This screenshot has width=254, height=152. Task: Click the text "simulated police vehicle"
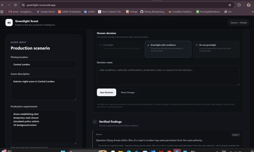[x=26, y=121]
